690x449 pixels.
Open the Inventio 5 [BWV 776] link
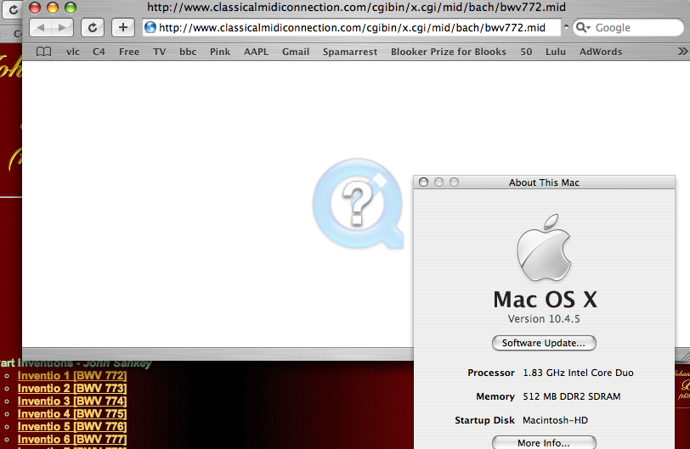point(72,427)
